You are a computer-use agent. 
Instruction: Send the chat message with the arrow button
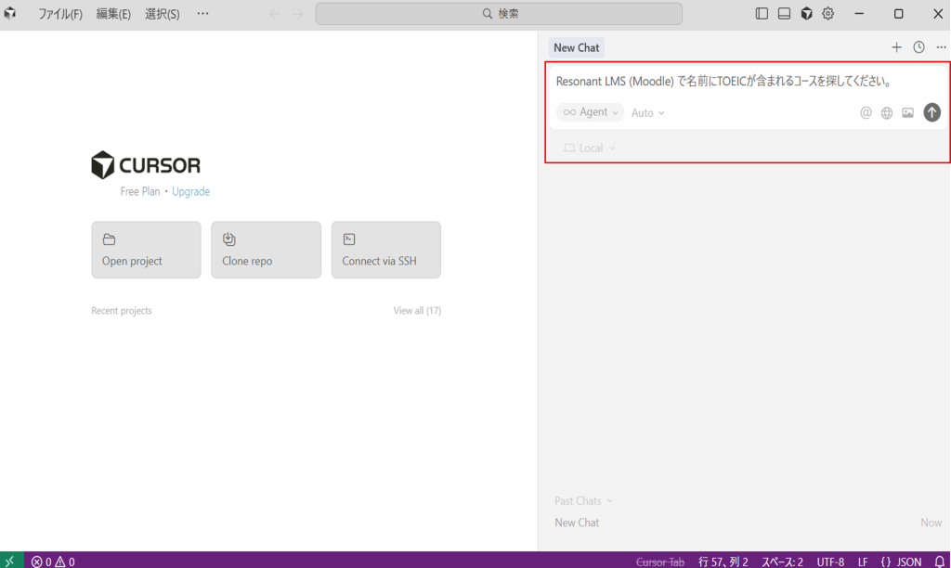pos(931,112)
